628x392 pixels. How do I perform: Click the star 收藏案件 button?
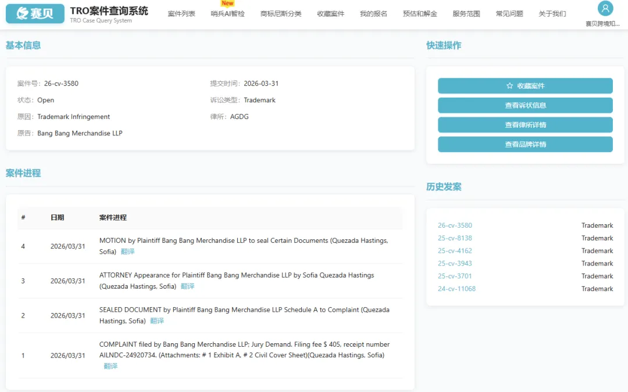pyautogui.click(x=524, y=86)
